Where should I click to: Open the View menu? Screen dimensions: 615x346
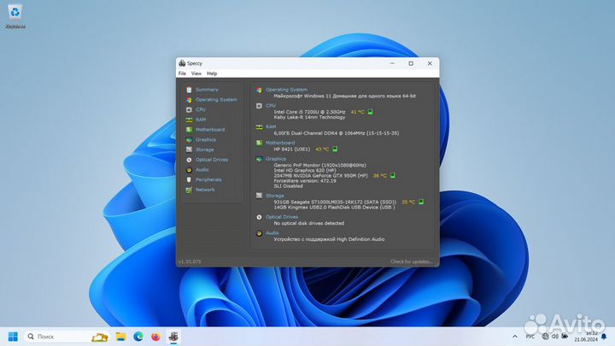[x=196, y=73]
